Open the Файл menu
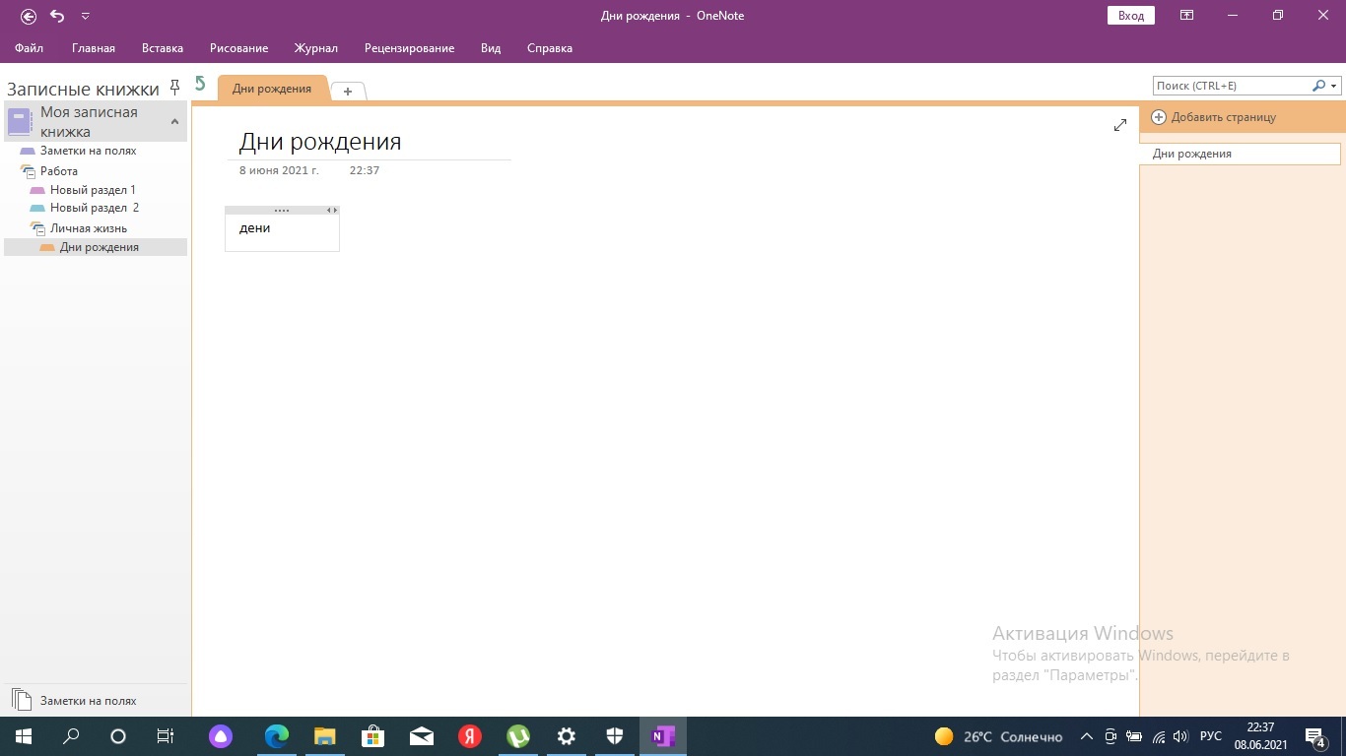This screenshot has width=1346, height=756. coord(29,48)
